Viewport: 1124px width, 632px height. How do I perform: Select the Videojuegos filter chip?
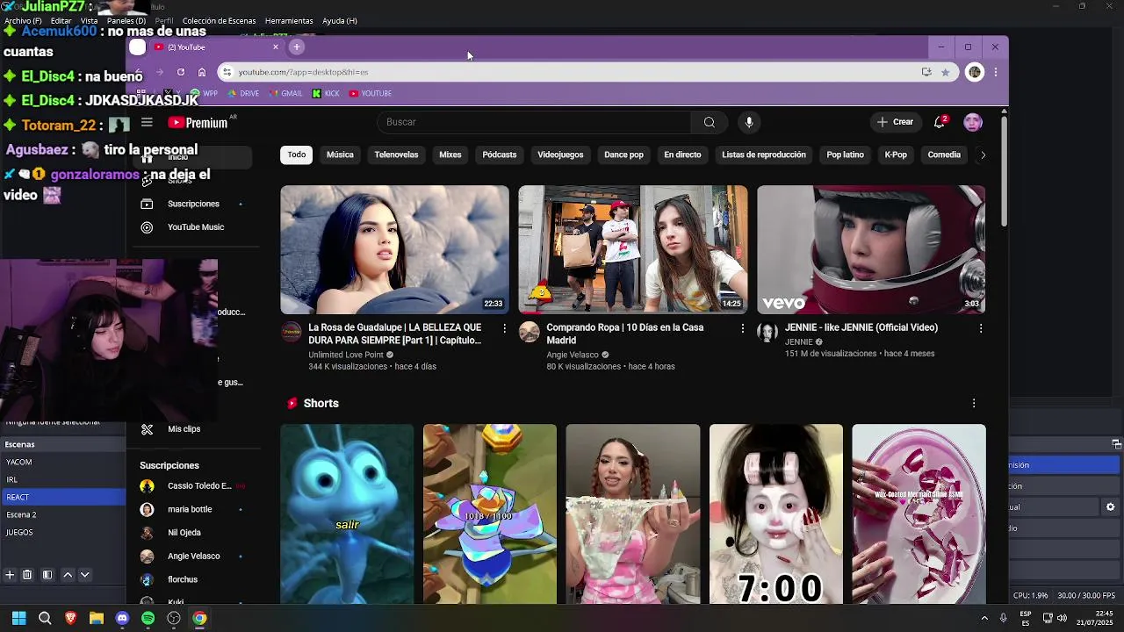[560, 154]
